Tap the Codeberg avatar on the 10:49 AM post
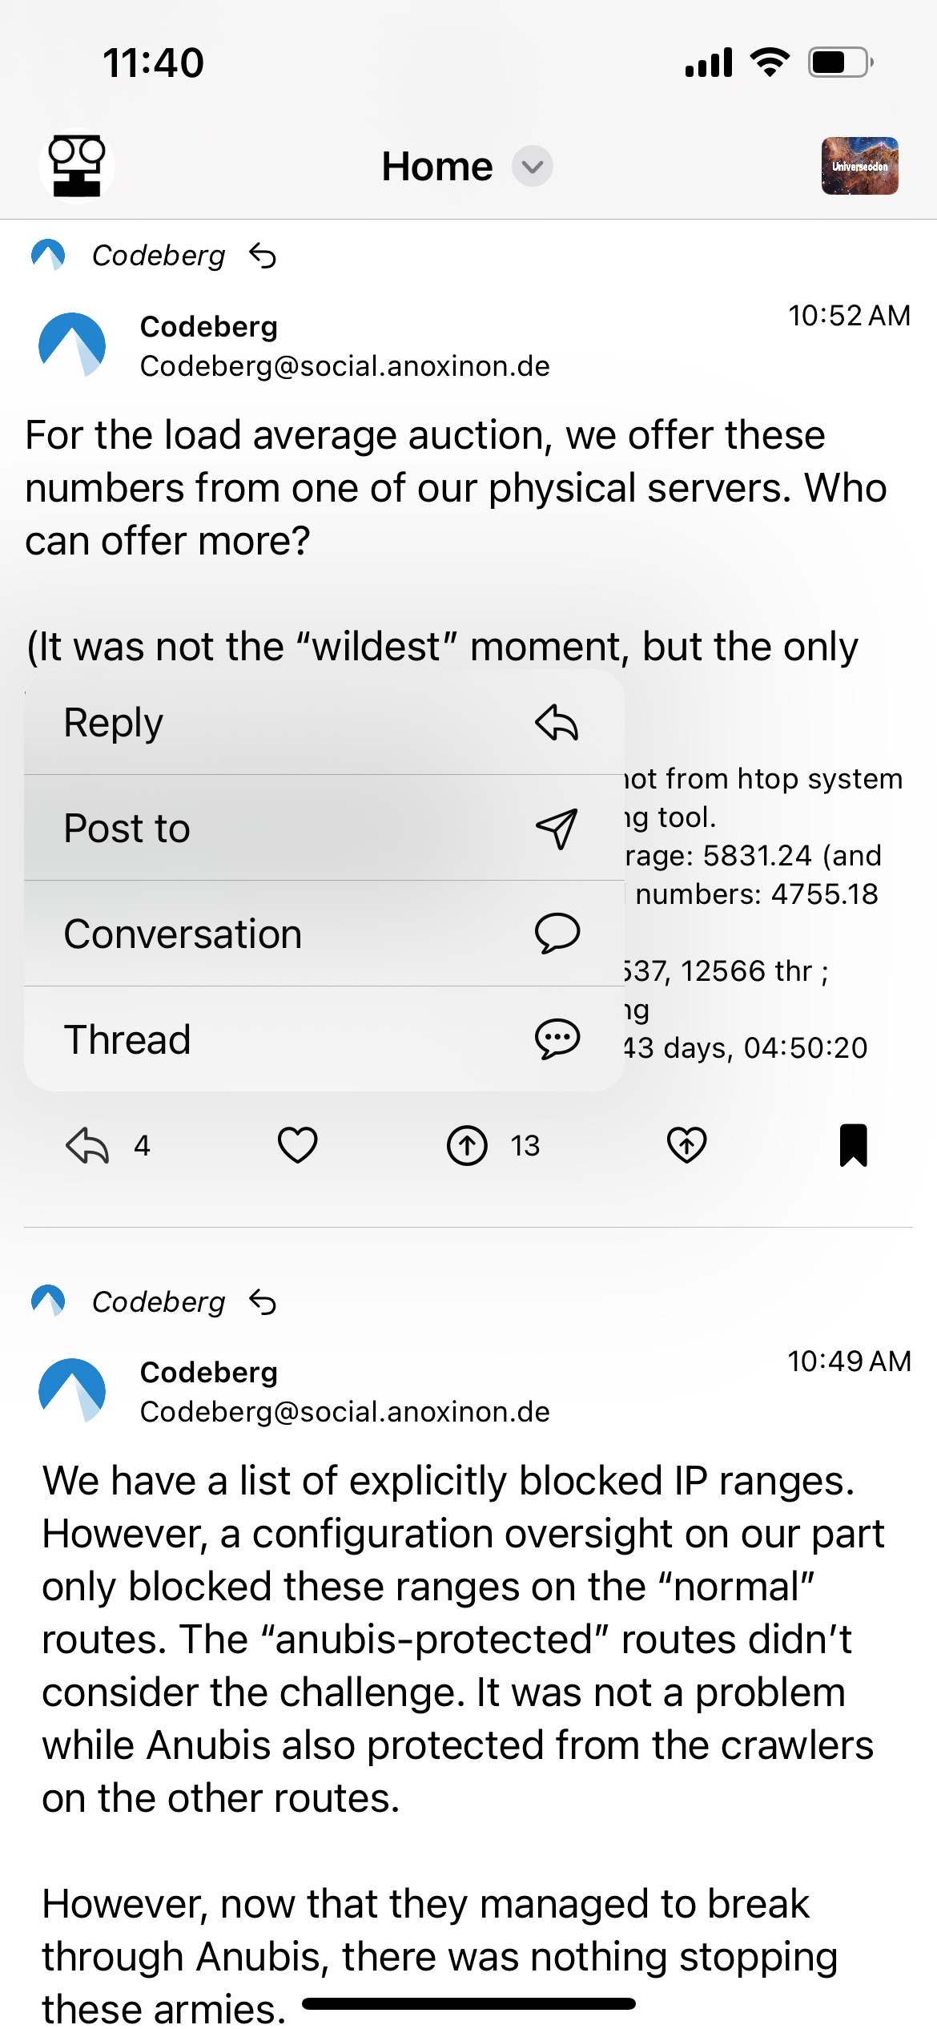Screen dimensions: 937x2029 tap(72, 1390)
